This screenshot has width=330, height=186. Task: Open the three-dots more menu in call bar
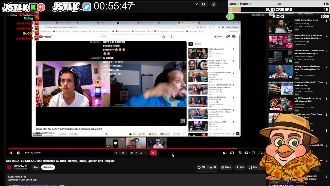(x=146, y=153)
